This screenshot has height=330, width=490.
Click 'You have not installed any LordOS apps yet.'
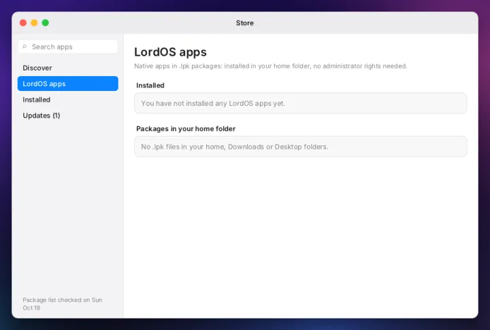click(213, 103)
